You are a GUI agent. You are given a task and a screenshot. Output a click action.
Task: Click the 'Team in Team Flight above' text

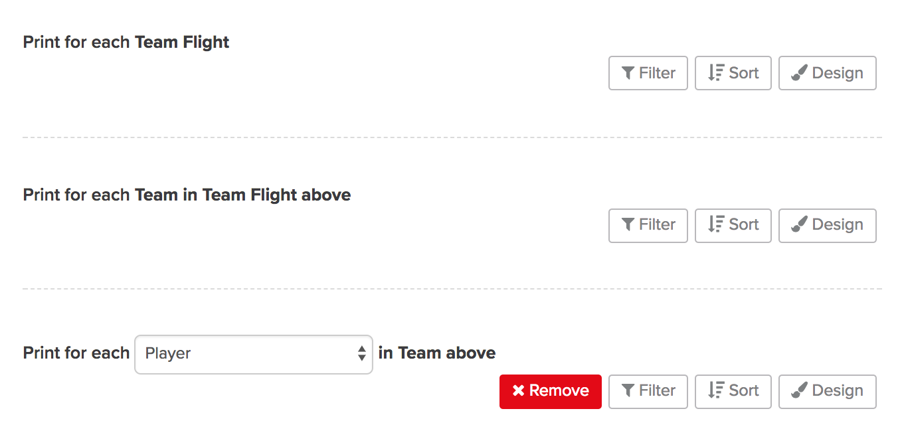(242, 195)
